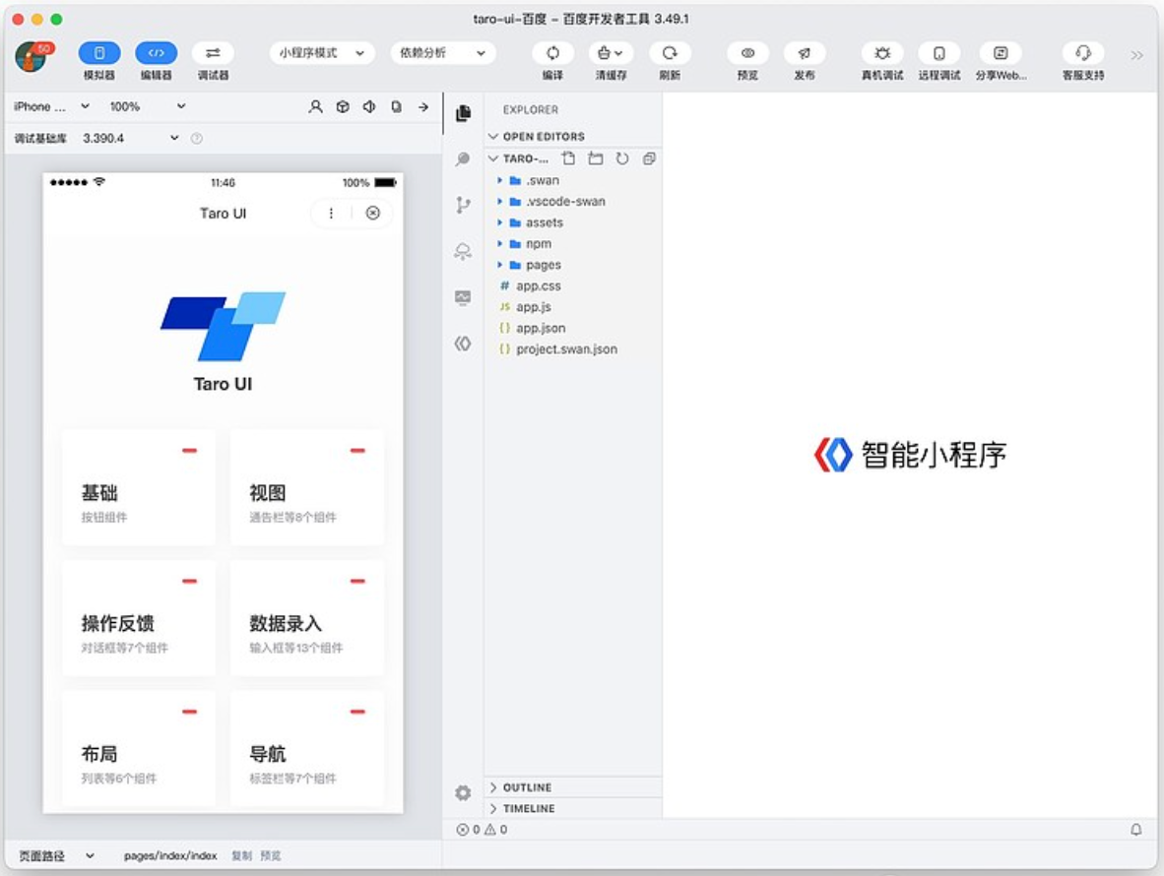Click the publish (发布) icon

pyautogui.click(x=804, y=53)
